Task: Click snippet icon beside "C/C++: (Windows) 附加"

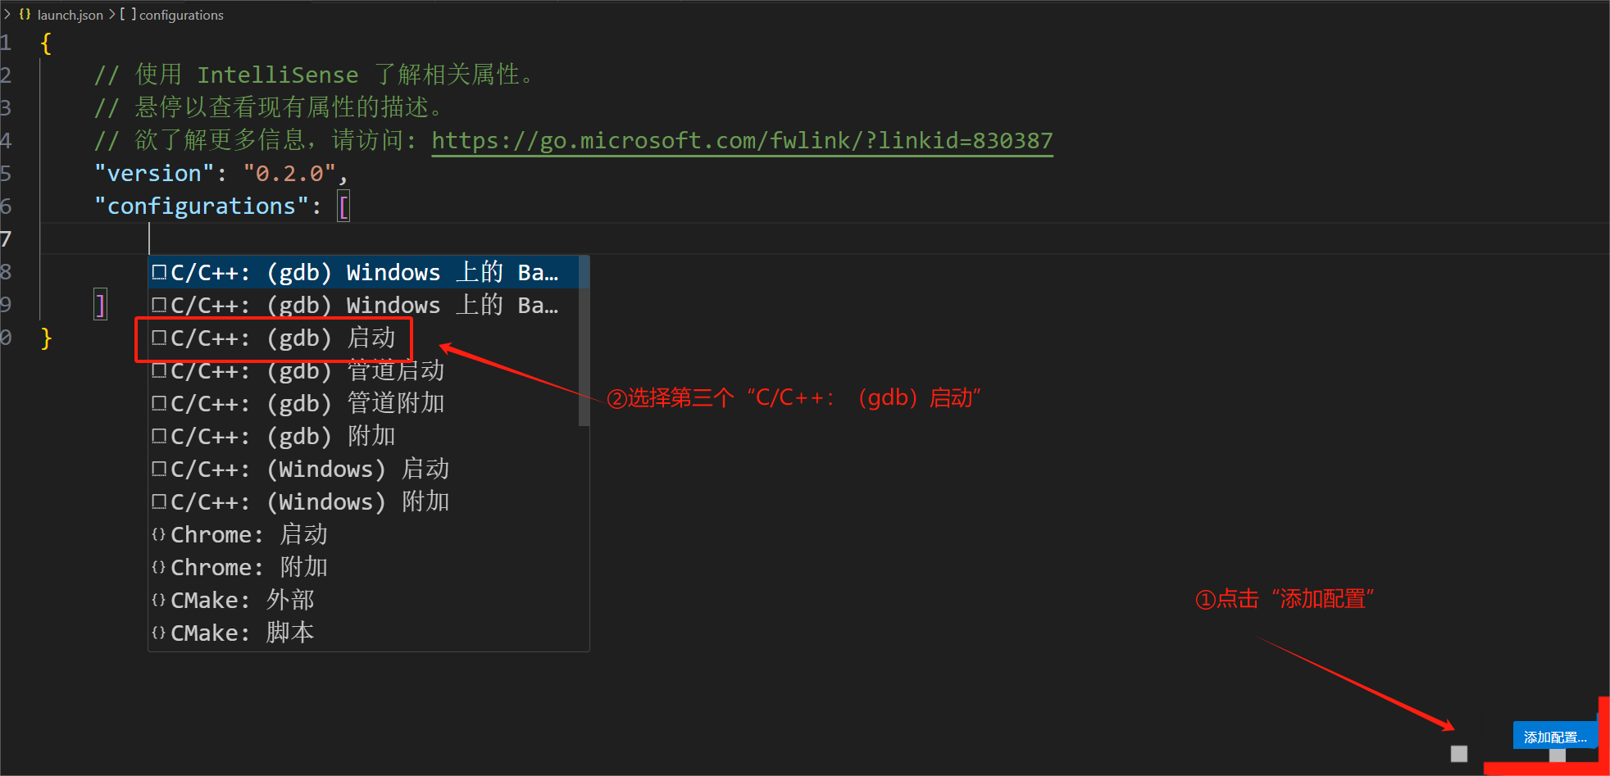Action: click(159, 501)
